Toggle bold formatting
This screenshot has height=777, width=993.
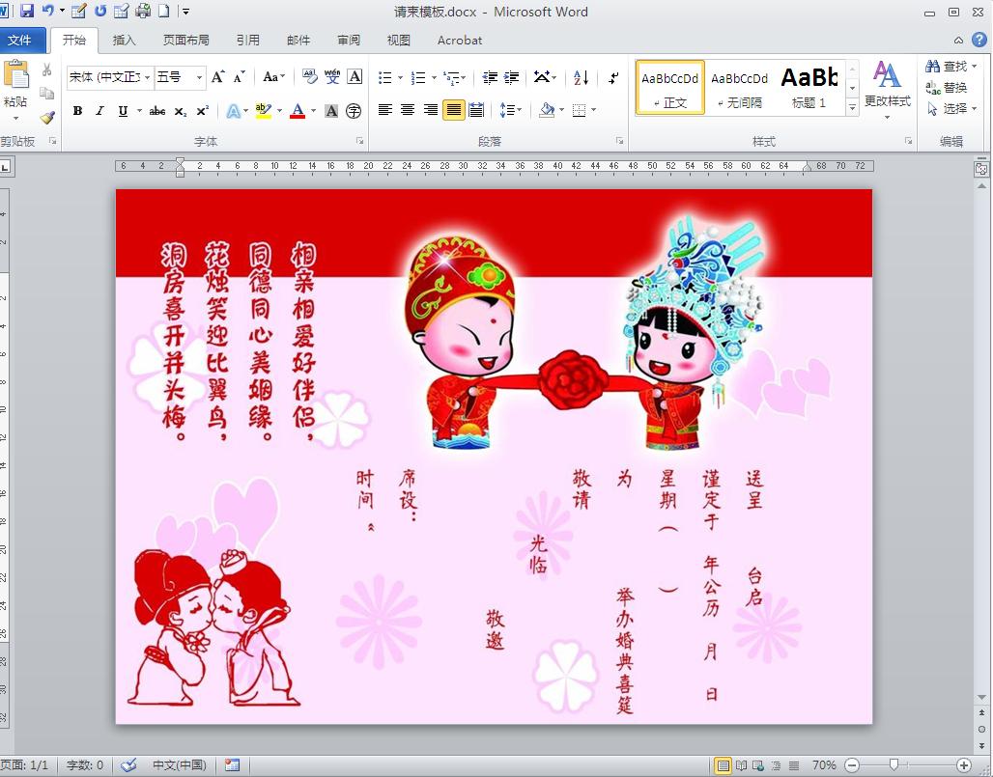tap(76, 111)
